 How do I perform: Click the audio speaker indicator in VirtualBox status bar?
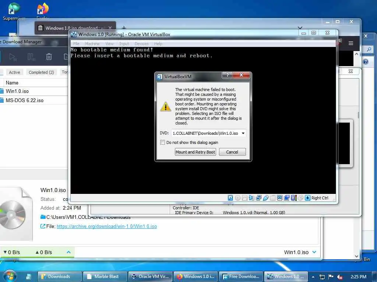(x=251, y=198)
